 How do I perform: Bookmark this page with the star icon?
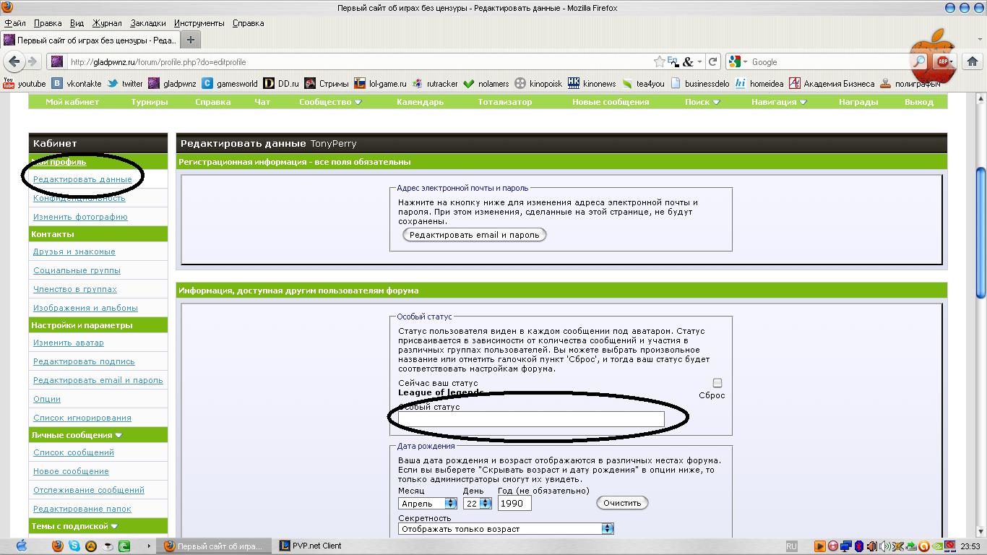659,62
